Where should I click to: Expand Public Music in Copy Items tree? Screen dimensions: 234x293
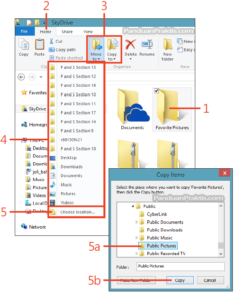pos(137,238)
